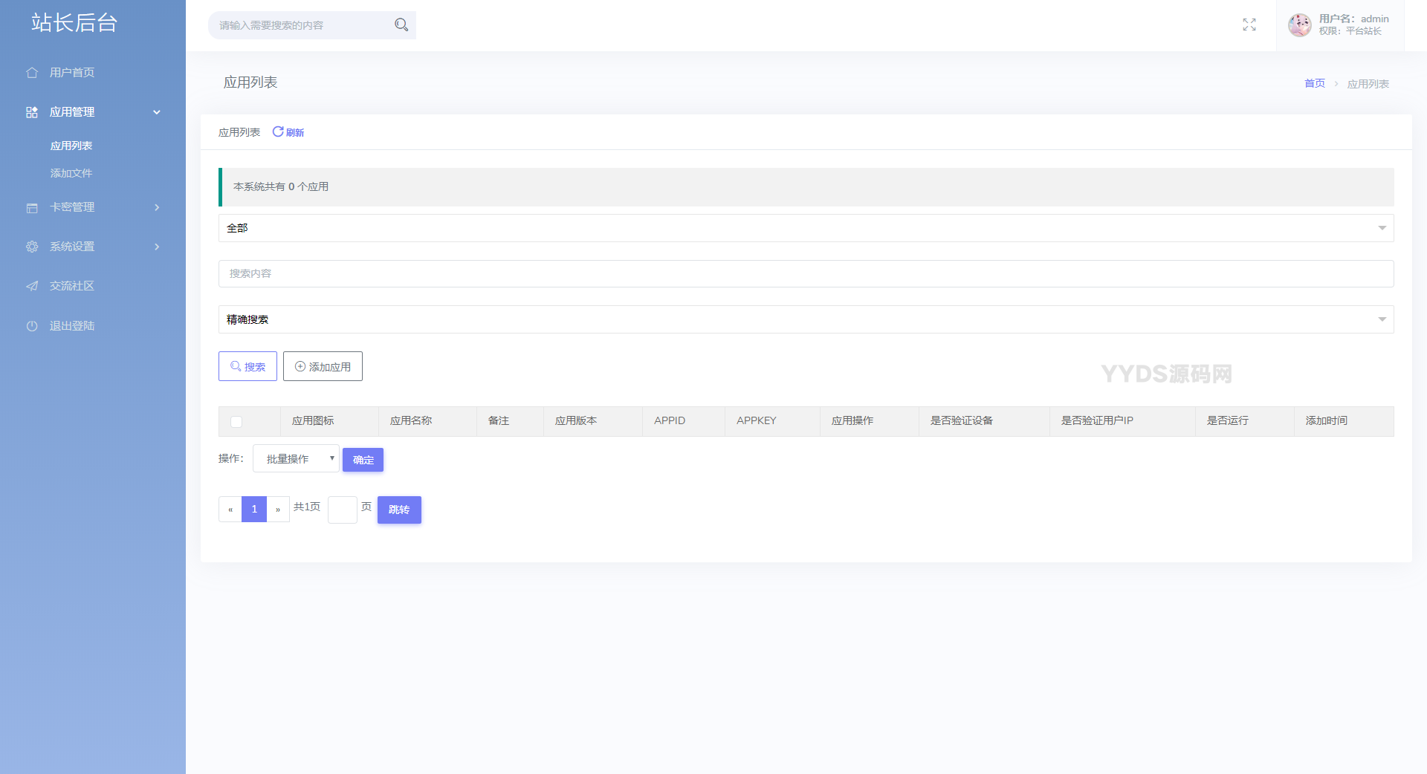This screenshot has height=774, width=1427.
Task: Click the 跳转 page jump button
Action: pos(399,510)
